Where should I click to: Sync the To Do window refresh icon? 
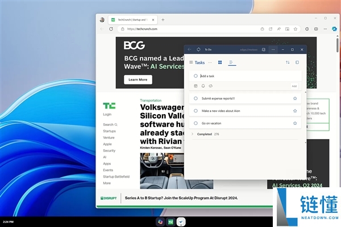pyautogui.click(x=198, y=49)
